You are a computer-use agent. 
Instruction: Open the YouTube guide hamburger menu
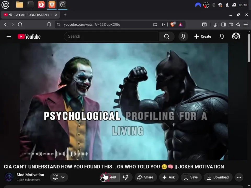[x=9, y=37]
